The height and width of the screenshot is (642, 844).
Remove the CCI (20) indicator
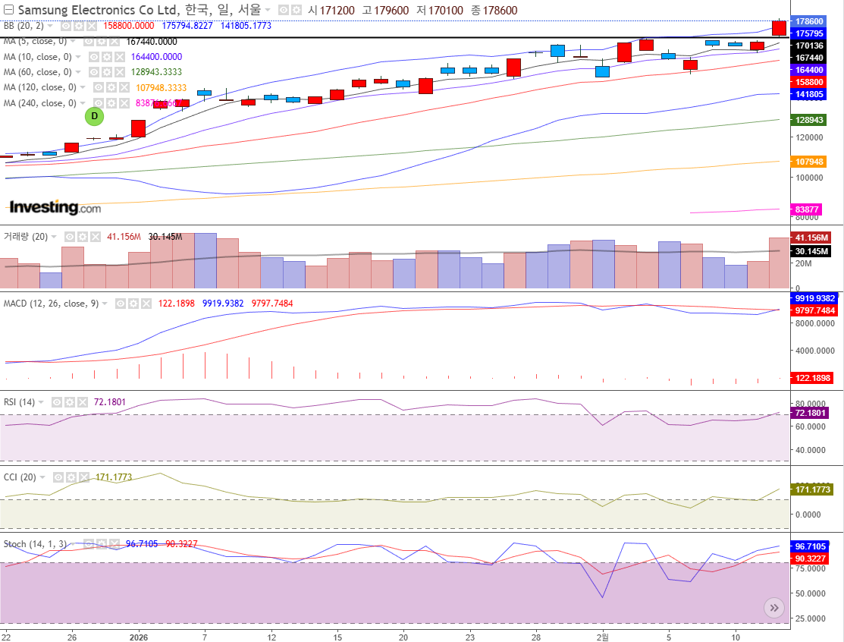click(x=84, y=477)
